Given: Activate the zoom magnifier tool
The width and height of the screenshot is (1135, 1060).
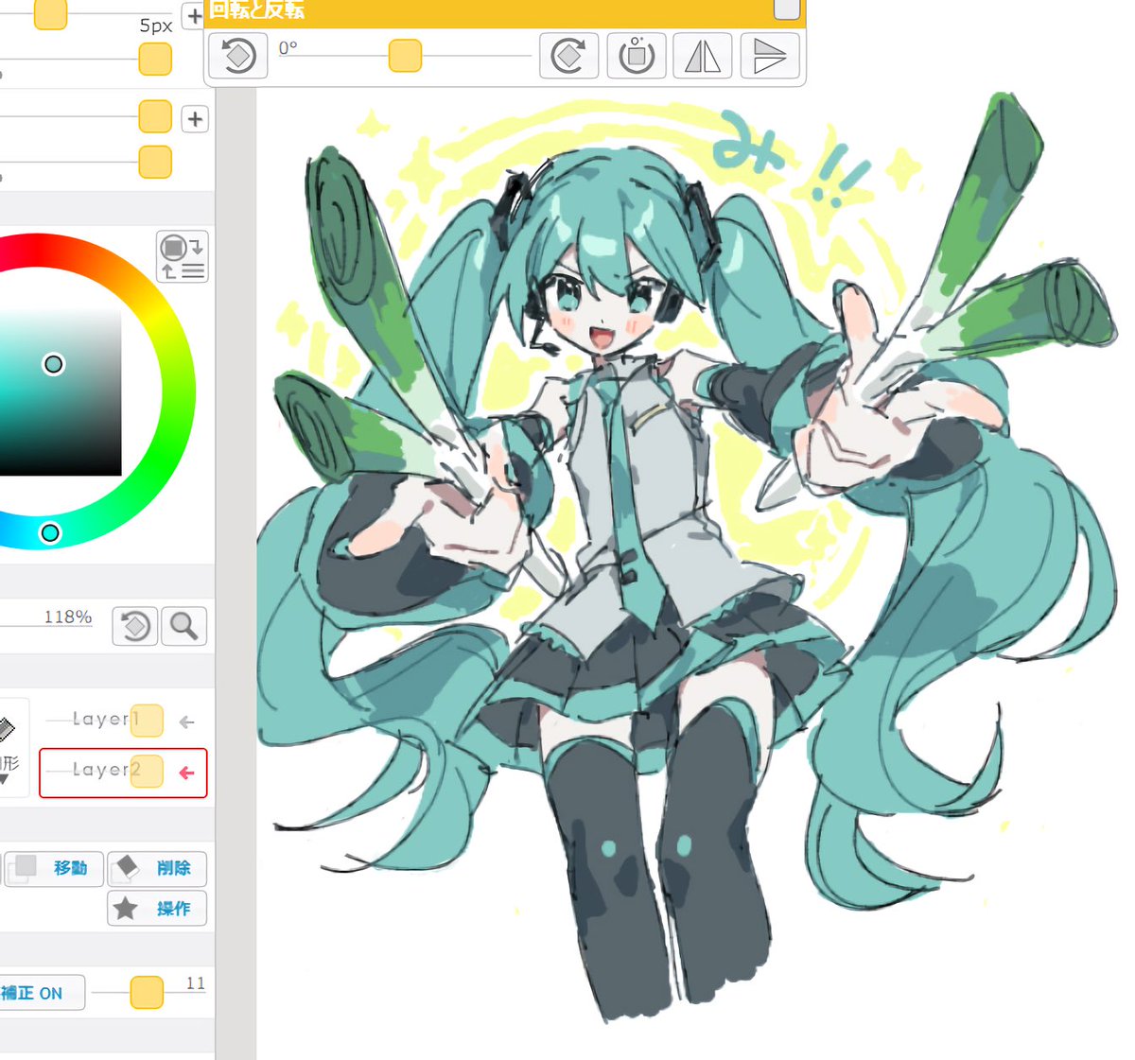Looking at the screenshot, I should pyautogui.click(x=183, y=626).
